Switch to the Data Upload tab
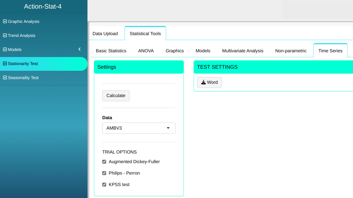353x198 pixels. tap(105, 34)
